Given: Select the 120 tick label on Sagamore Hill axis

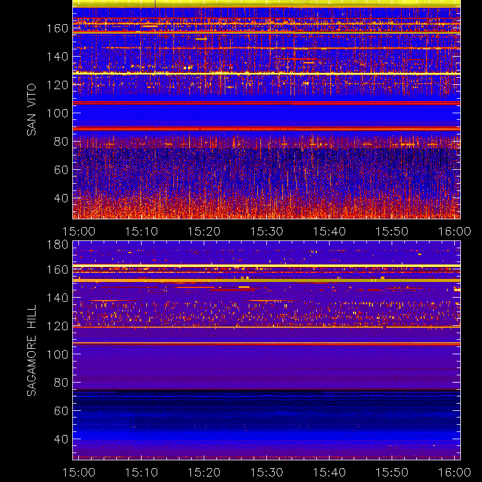Looking at the screenshot, I should pyautogui.click(x=57, y=326).
